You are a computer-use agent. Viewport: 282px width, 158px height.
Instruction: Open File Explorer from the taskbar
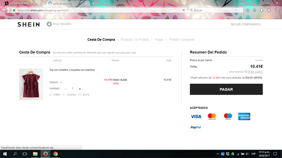(x=35, y=154)
